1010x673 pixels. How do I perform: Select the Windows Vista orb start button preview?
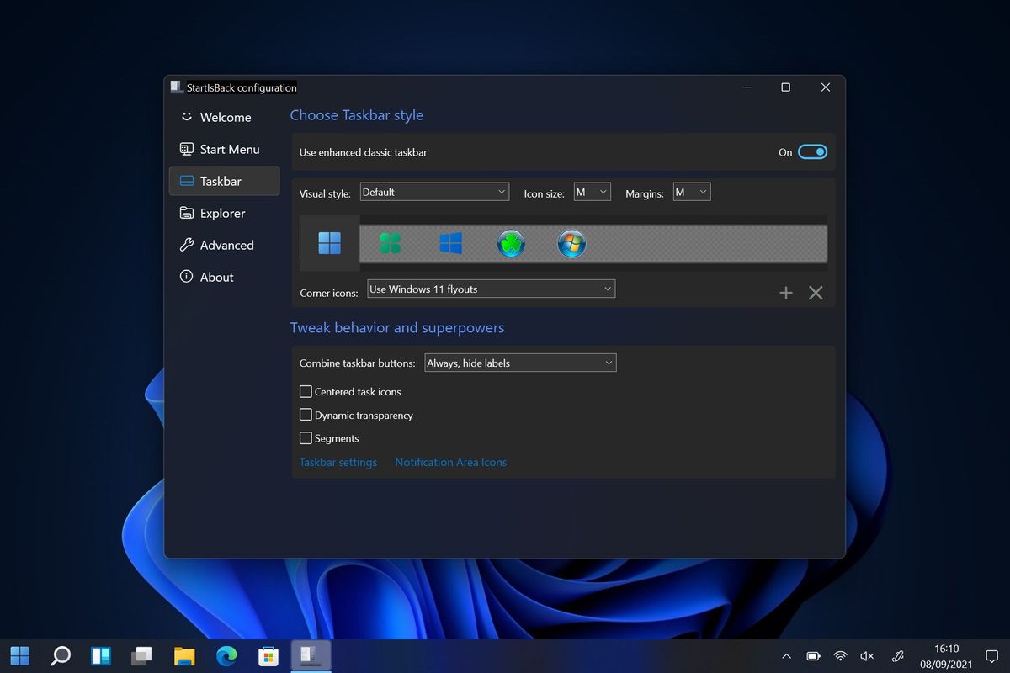pos(571,244)
